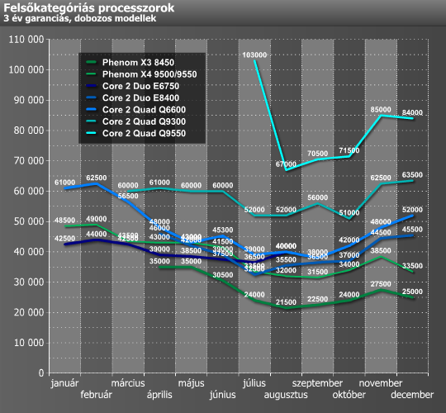
Task: Click the 42500 data label in január
Action: click(65, 239)
